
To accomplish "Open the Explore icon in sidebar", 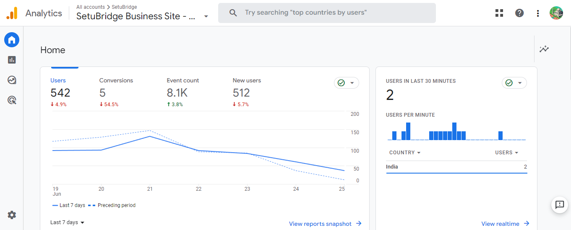I will coord(12,80).
